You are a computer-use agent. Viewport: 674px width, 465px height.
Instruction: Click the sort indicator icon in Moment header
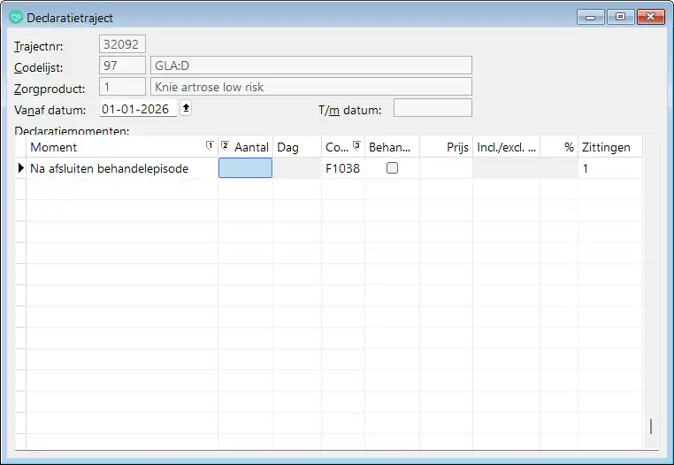pyautogui.click(x=210, y=146)
